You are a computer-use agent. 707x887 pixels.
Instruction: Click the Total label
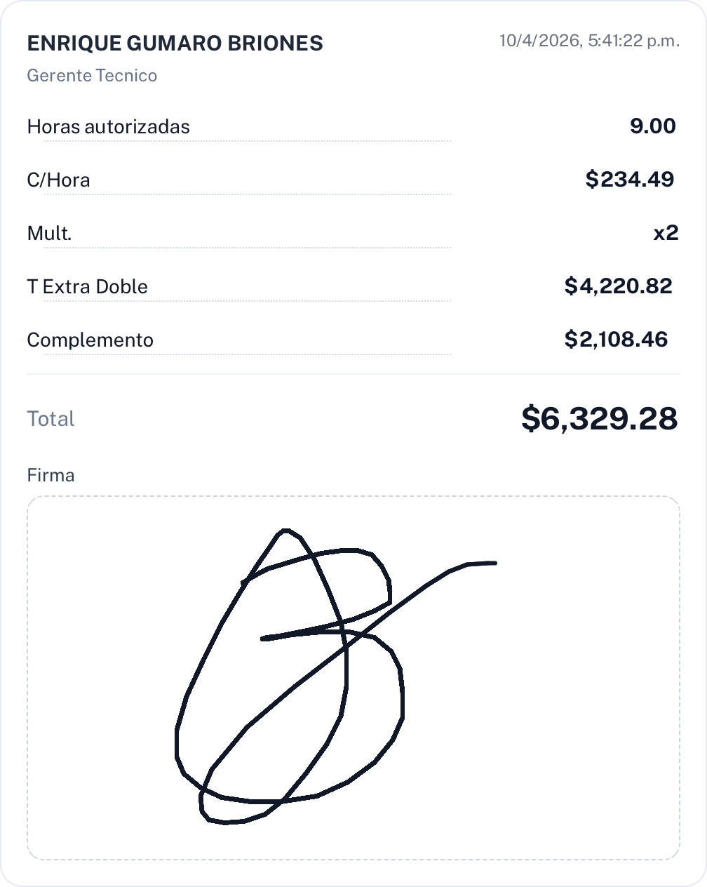[x=50, y=419]
